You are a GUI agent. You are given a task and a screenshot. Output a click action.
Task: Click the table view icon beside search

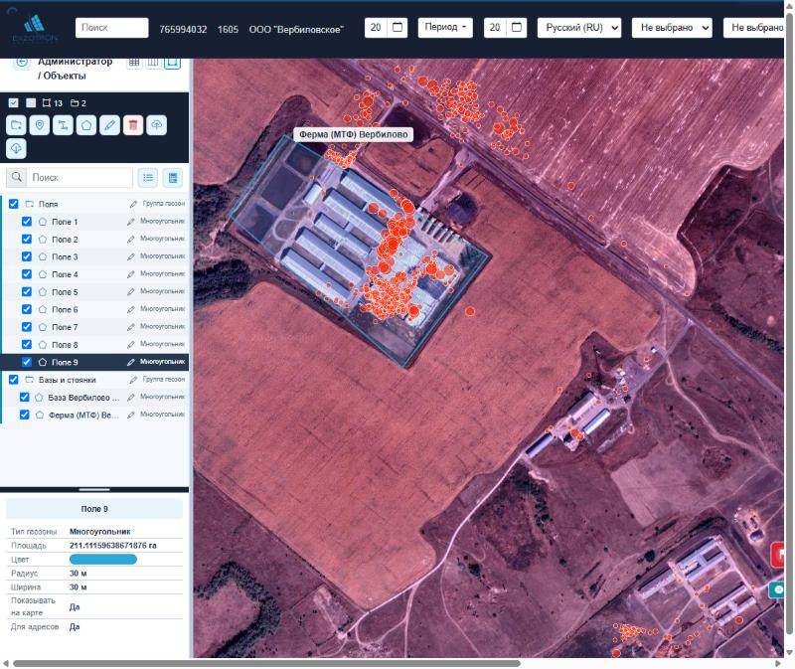[173, 178]
